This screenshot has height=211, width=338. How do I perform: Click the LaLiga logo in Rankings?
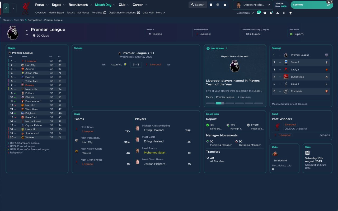tap(286, 70)
